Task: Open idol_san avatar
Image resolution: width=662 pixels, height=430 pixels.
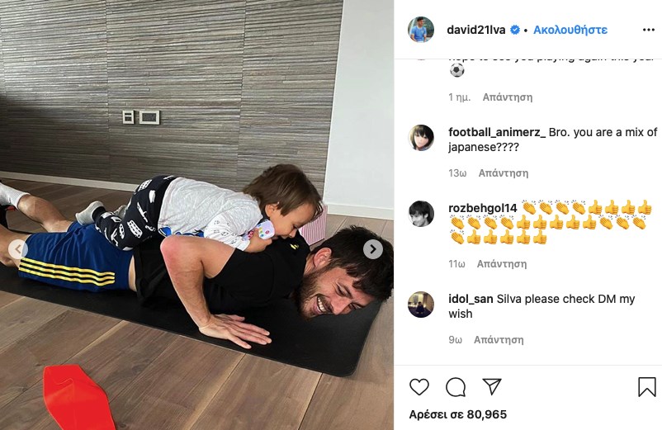Action: (x=421, y=305)
